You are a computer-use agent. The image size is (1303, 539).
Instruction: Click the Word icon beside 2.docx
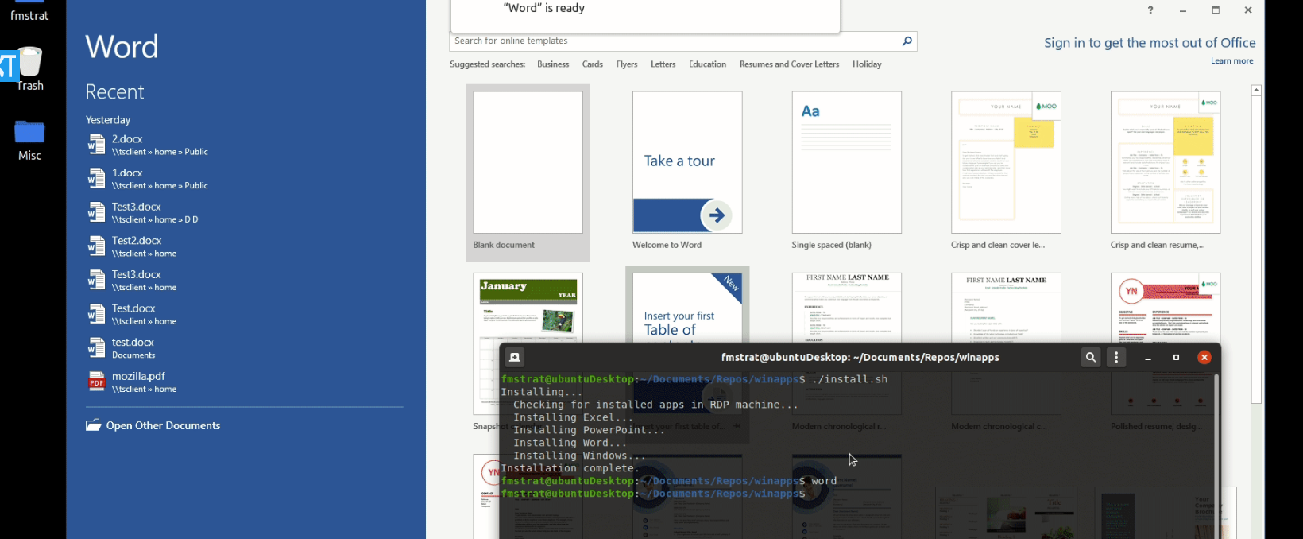[96, 145]
